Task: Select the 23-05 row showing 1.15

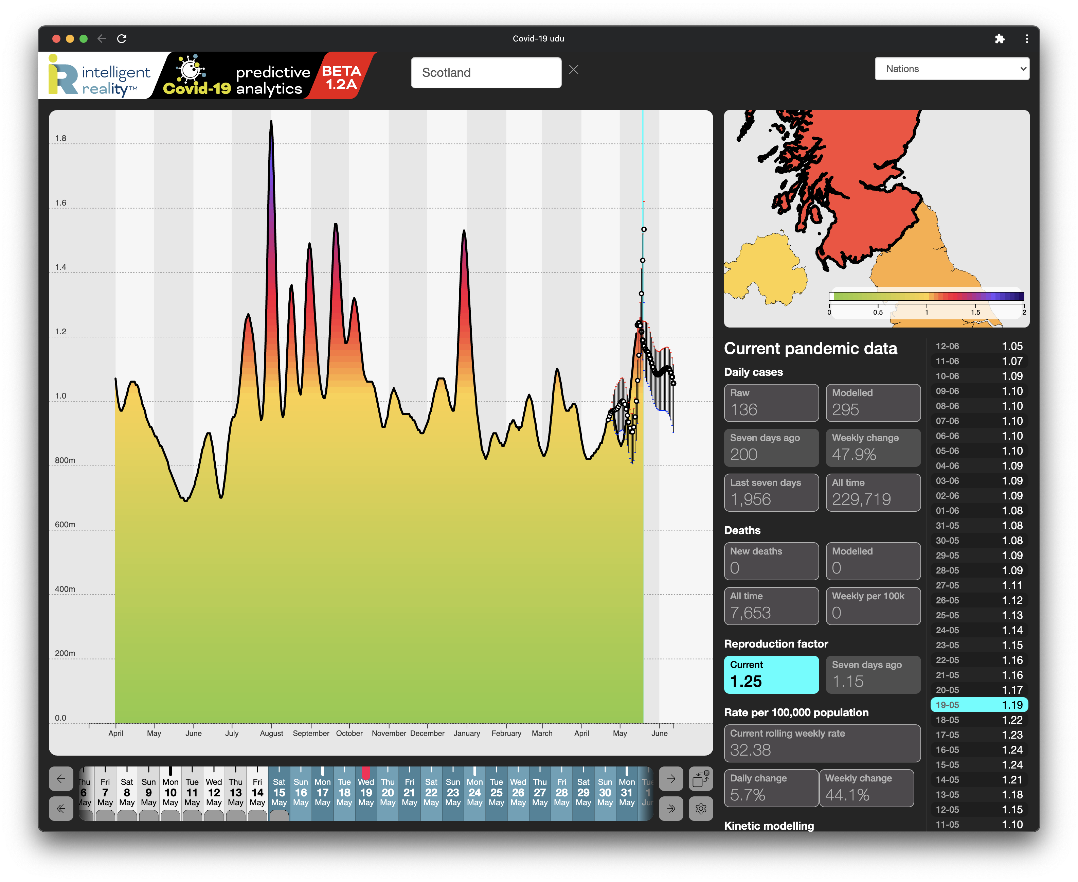Action: click(x=978, y=645)
